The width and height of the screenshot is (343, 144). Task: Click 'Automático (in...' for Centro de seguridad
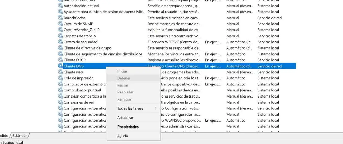pos(239,42)
